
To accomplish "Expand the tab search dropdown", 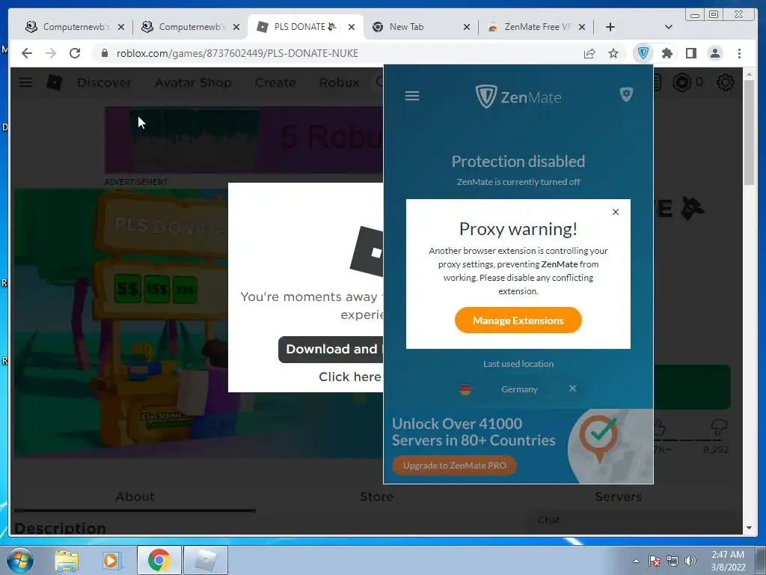I will pyautogui.click(x=668, y=27).
